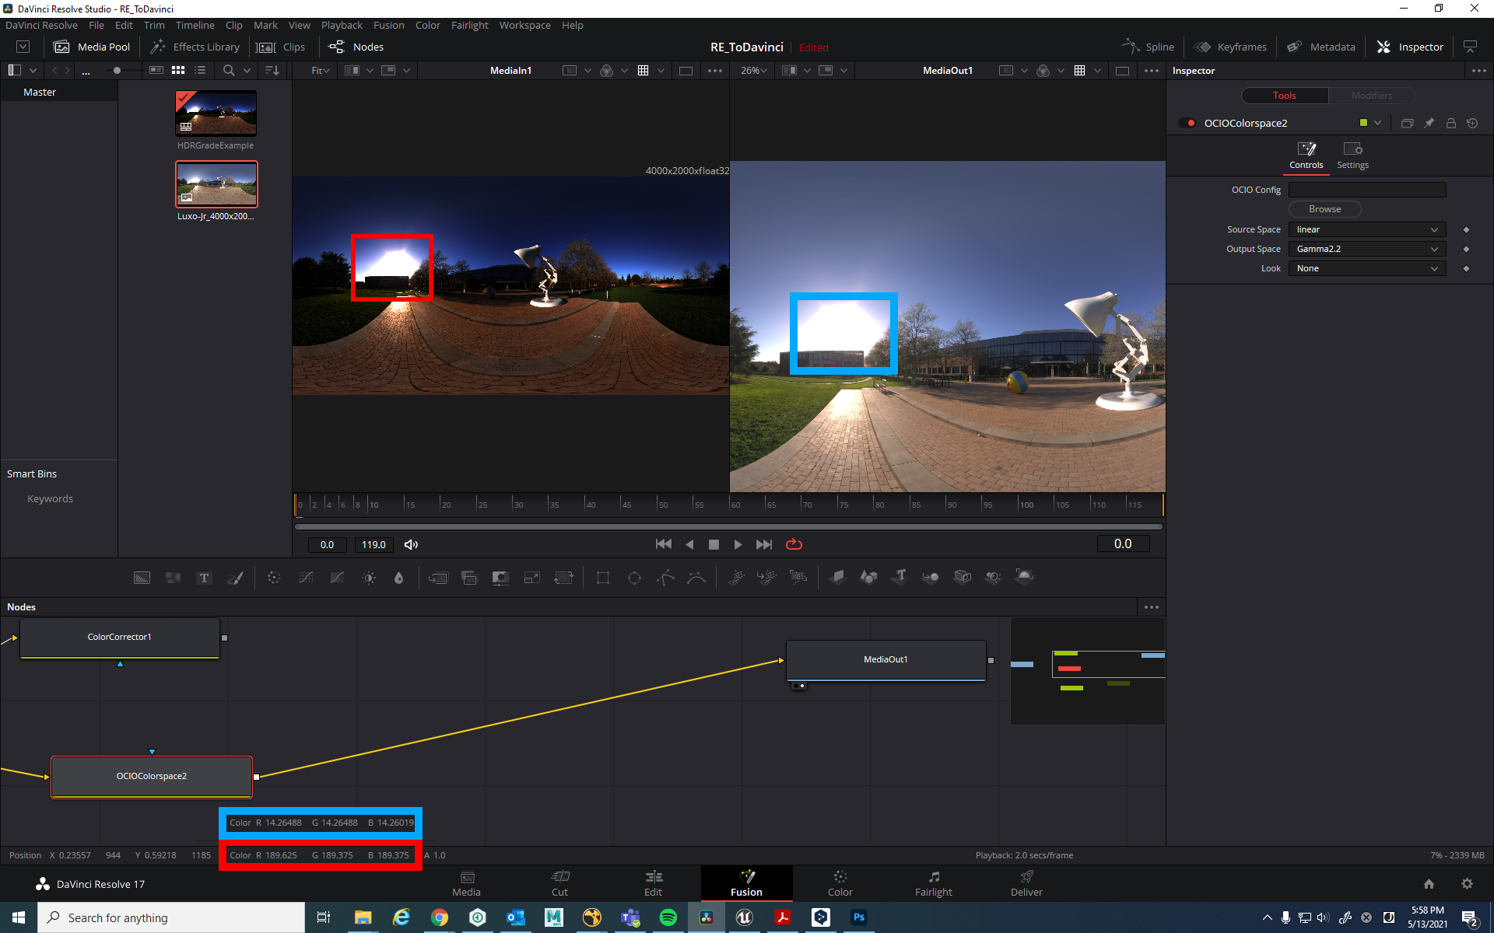Add a Resize tool from the toolbar
Image resolution: width=1494 pixels, height=933 pixels.
click(x=532, y=578)
